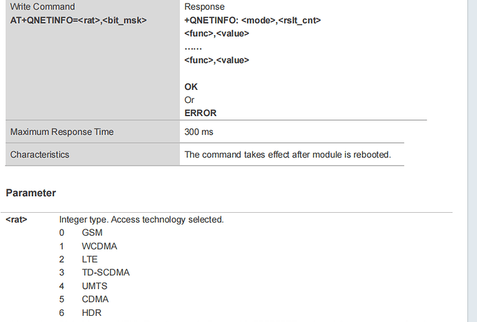477x322 pixels.
Task: Click the bold "OK" response text
Action: (x=191, y=87)
